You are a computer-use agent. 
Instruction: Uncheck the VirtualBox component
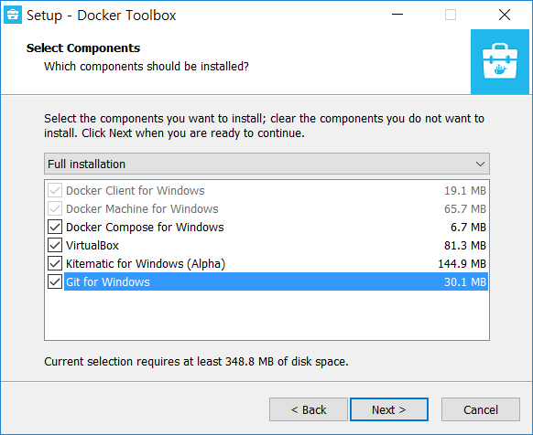coord(55,245)
